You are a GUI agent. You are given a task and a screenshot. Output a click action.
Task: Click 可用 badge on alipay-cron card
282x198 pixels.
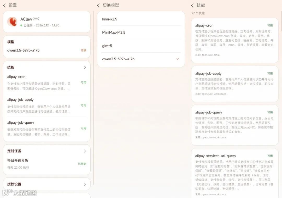[270, 25]
